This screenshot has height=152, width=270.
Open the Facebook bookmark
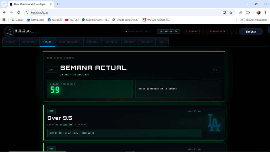click(55, 20)
